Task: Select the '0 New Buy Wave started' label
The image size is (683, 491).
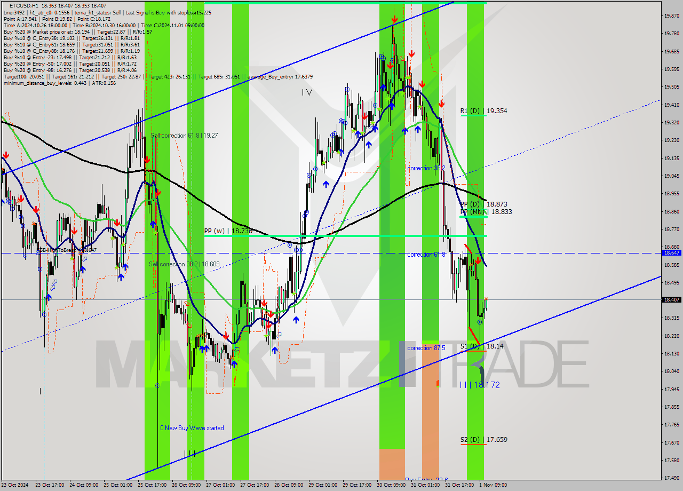Action: point(192,428)
